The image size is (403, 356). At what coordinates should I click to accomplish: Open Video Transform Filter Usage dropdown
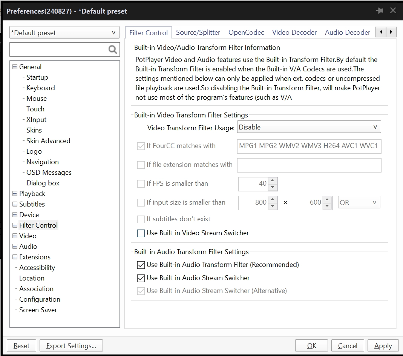point(309,127)
